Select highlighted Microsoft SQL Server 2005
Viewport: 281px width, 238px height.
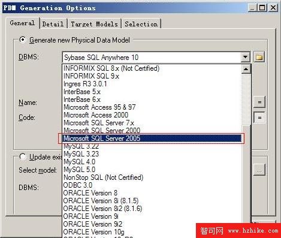pyautogui.click(x=152, y=138)
